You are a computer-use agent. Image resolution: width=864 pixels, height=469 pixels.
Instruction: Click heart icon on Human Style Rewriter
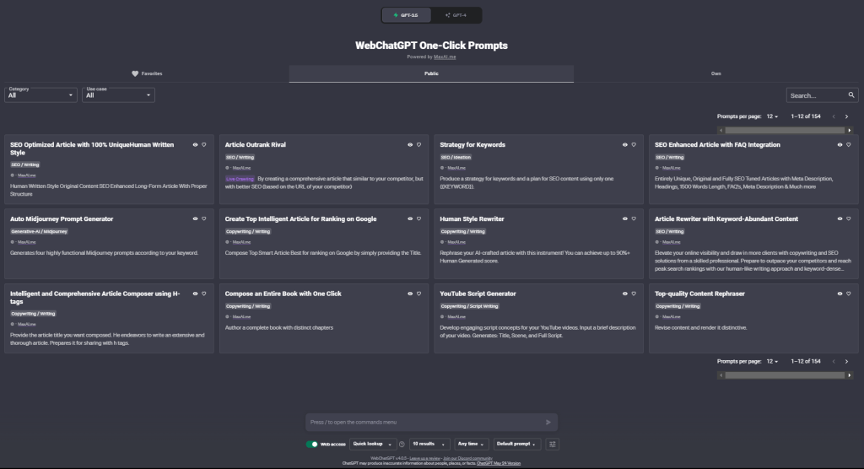633,219
